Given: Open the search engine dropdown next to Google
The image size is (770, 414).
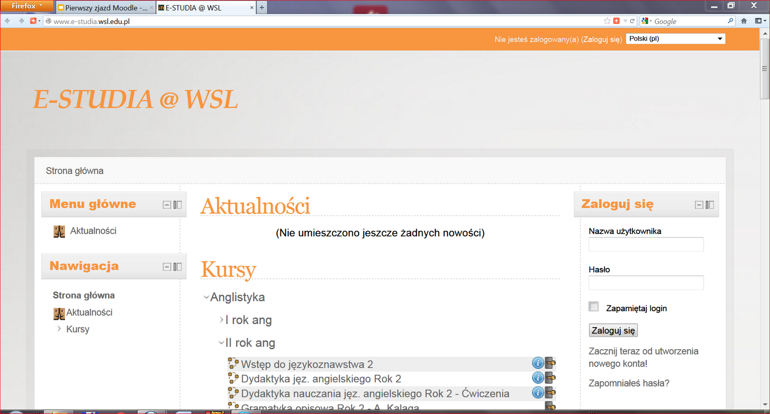Looking at the screenshot, I should [x=647, y=21].
